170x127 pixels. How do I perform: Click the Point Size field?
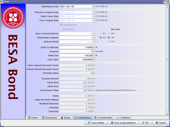(76, 55)
